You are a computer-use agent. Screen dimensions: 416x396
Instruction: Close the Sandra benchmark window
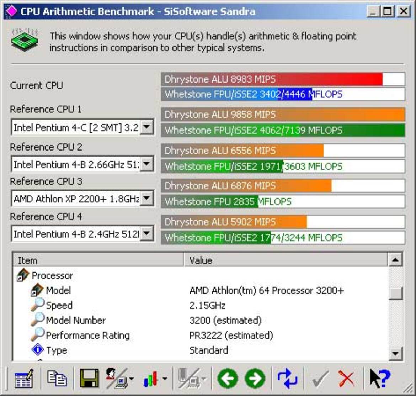(x=404, y=11)
